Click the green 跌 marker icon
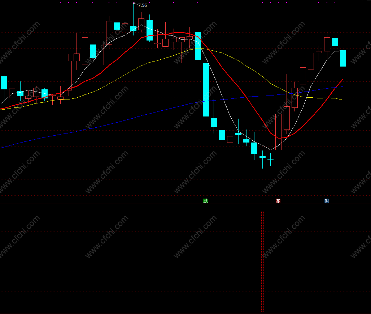Screen dimensions: 371x314 pos(206,201)
